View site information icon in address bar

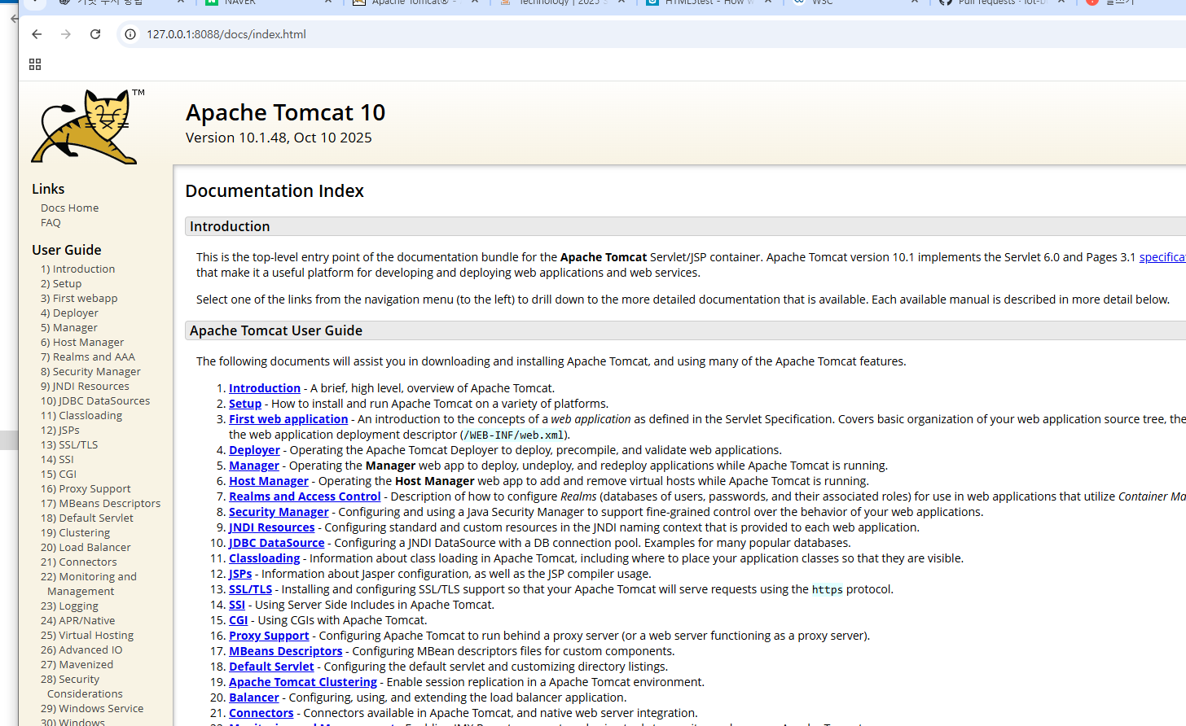(x=130, y=34)
